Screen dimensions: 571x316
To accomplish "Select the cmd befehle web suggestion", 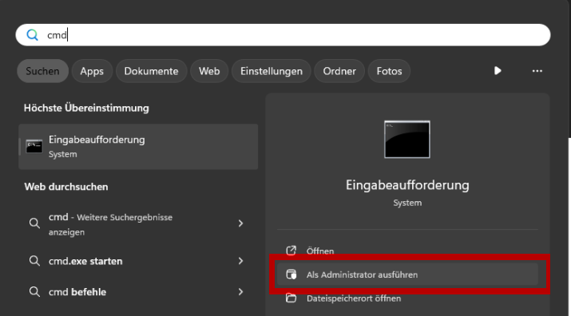I will 138,292.
